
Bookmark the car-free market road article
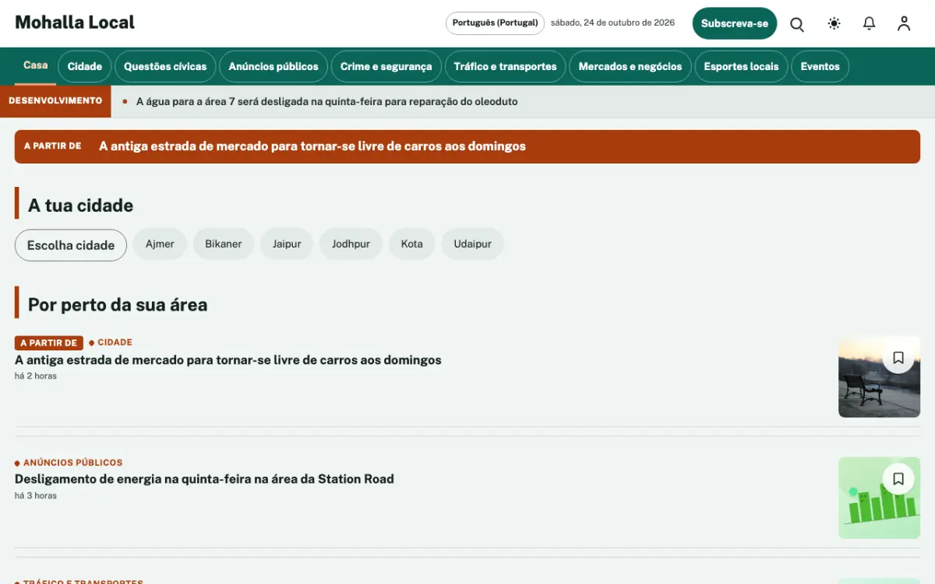[898, 357]
